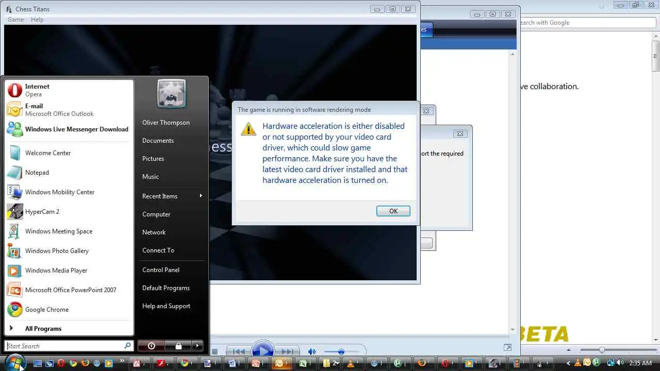Open Opera from the Start menu Internet entry
Viewport: 660px width, 371px height.
(69, 90)
